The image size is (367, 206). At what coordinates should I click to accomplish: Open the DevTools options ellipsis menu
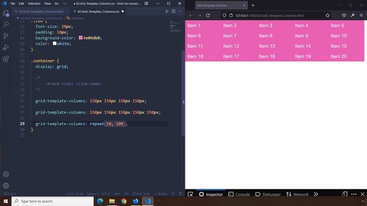coord(354,195)
